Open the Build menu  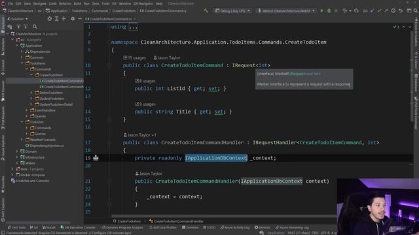pos(77,4)
